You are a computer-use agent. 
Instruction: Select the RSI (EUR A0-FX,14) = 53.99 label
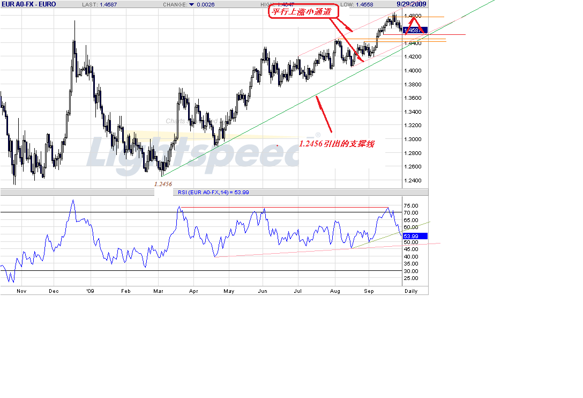[213, 193]
